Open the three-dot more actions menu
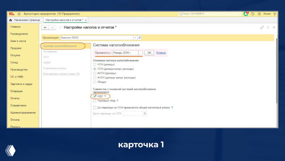This screenshot has height=161, width=285. (x=268, y=27)
